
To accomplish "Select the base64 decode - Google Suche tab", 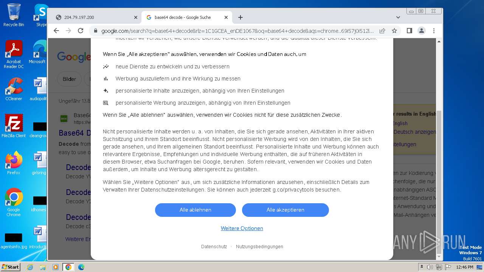I will (x=187, y=17).
